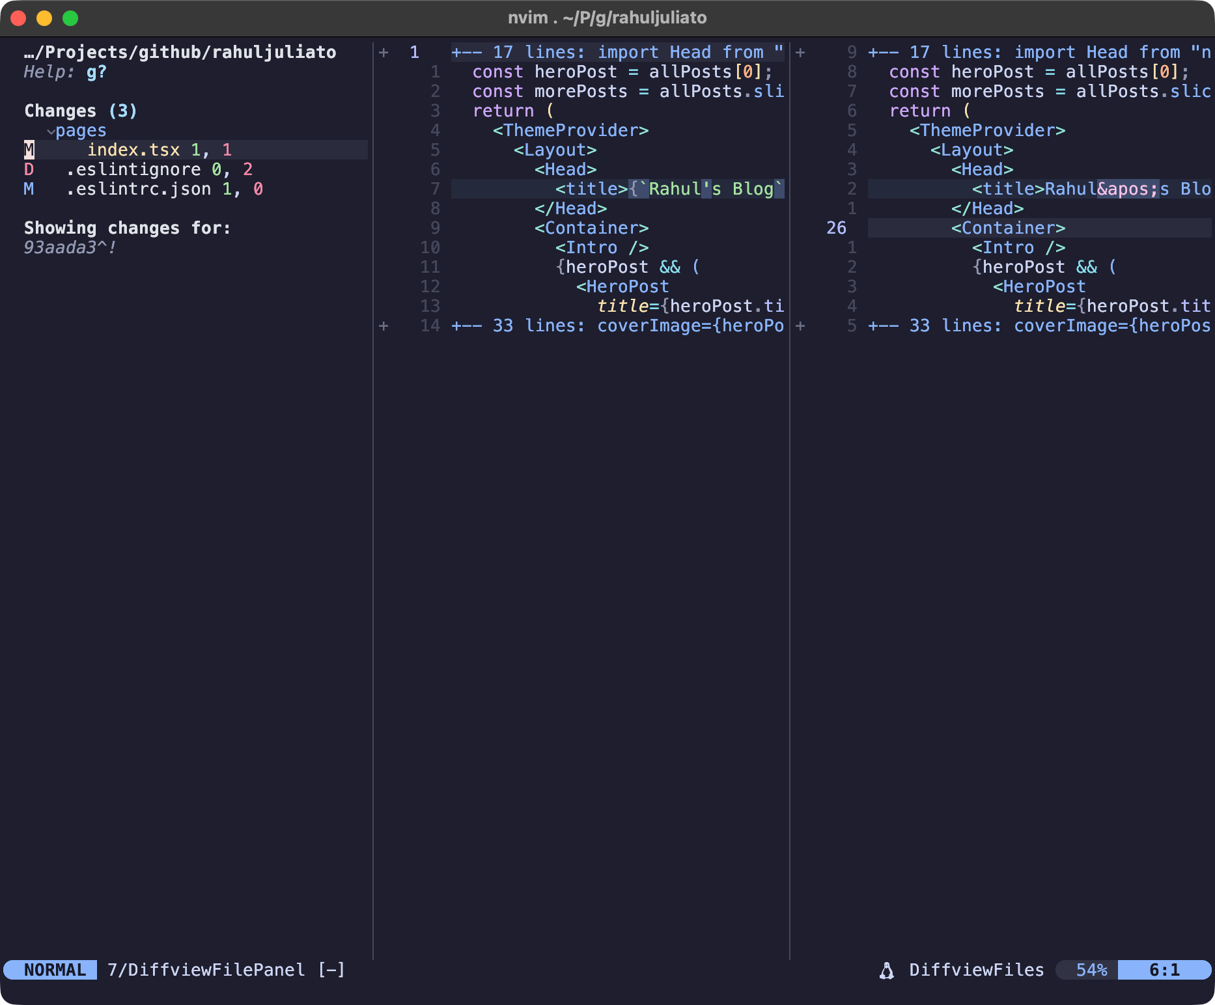The image size is (1215, 1005).
Task: Click 'Showing changes for:' label
Action: pos(128,228)
